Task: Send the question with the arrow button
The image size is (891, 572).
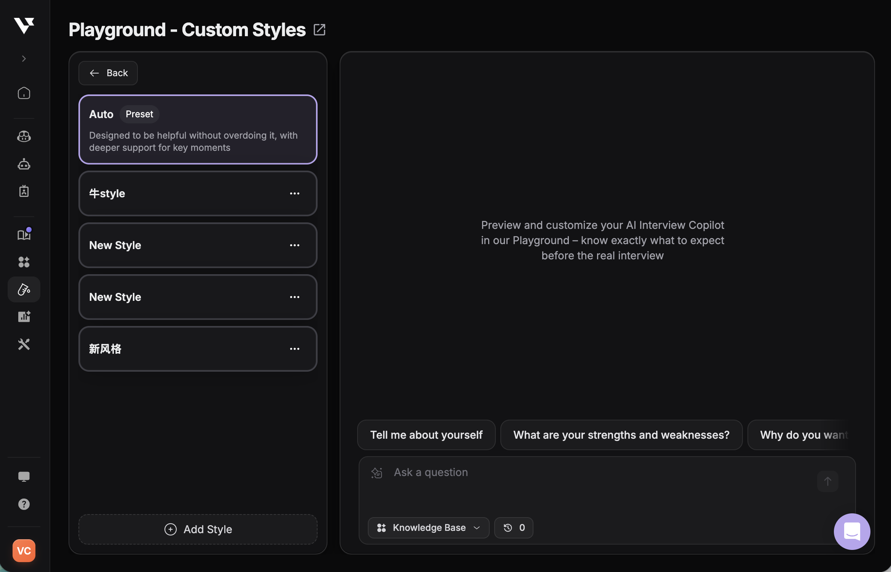Action: (828, 481)
